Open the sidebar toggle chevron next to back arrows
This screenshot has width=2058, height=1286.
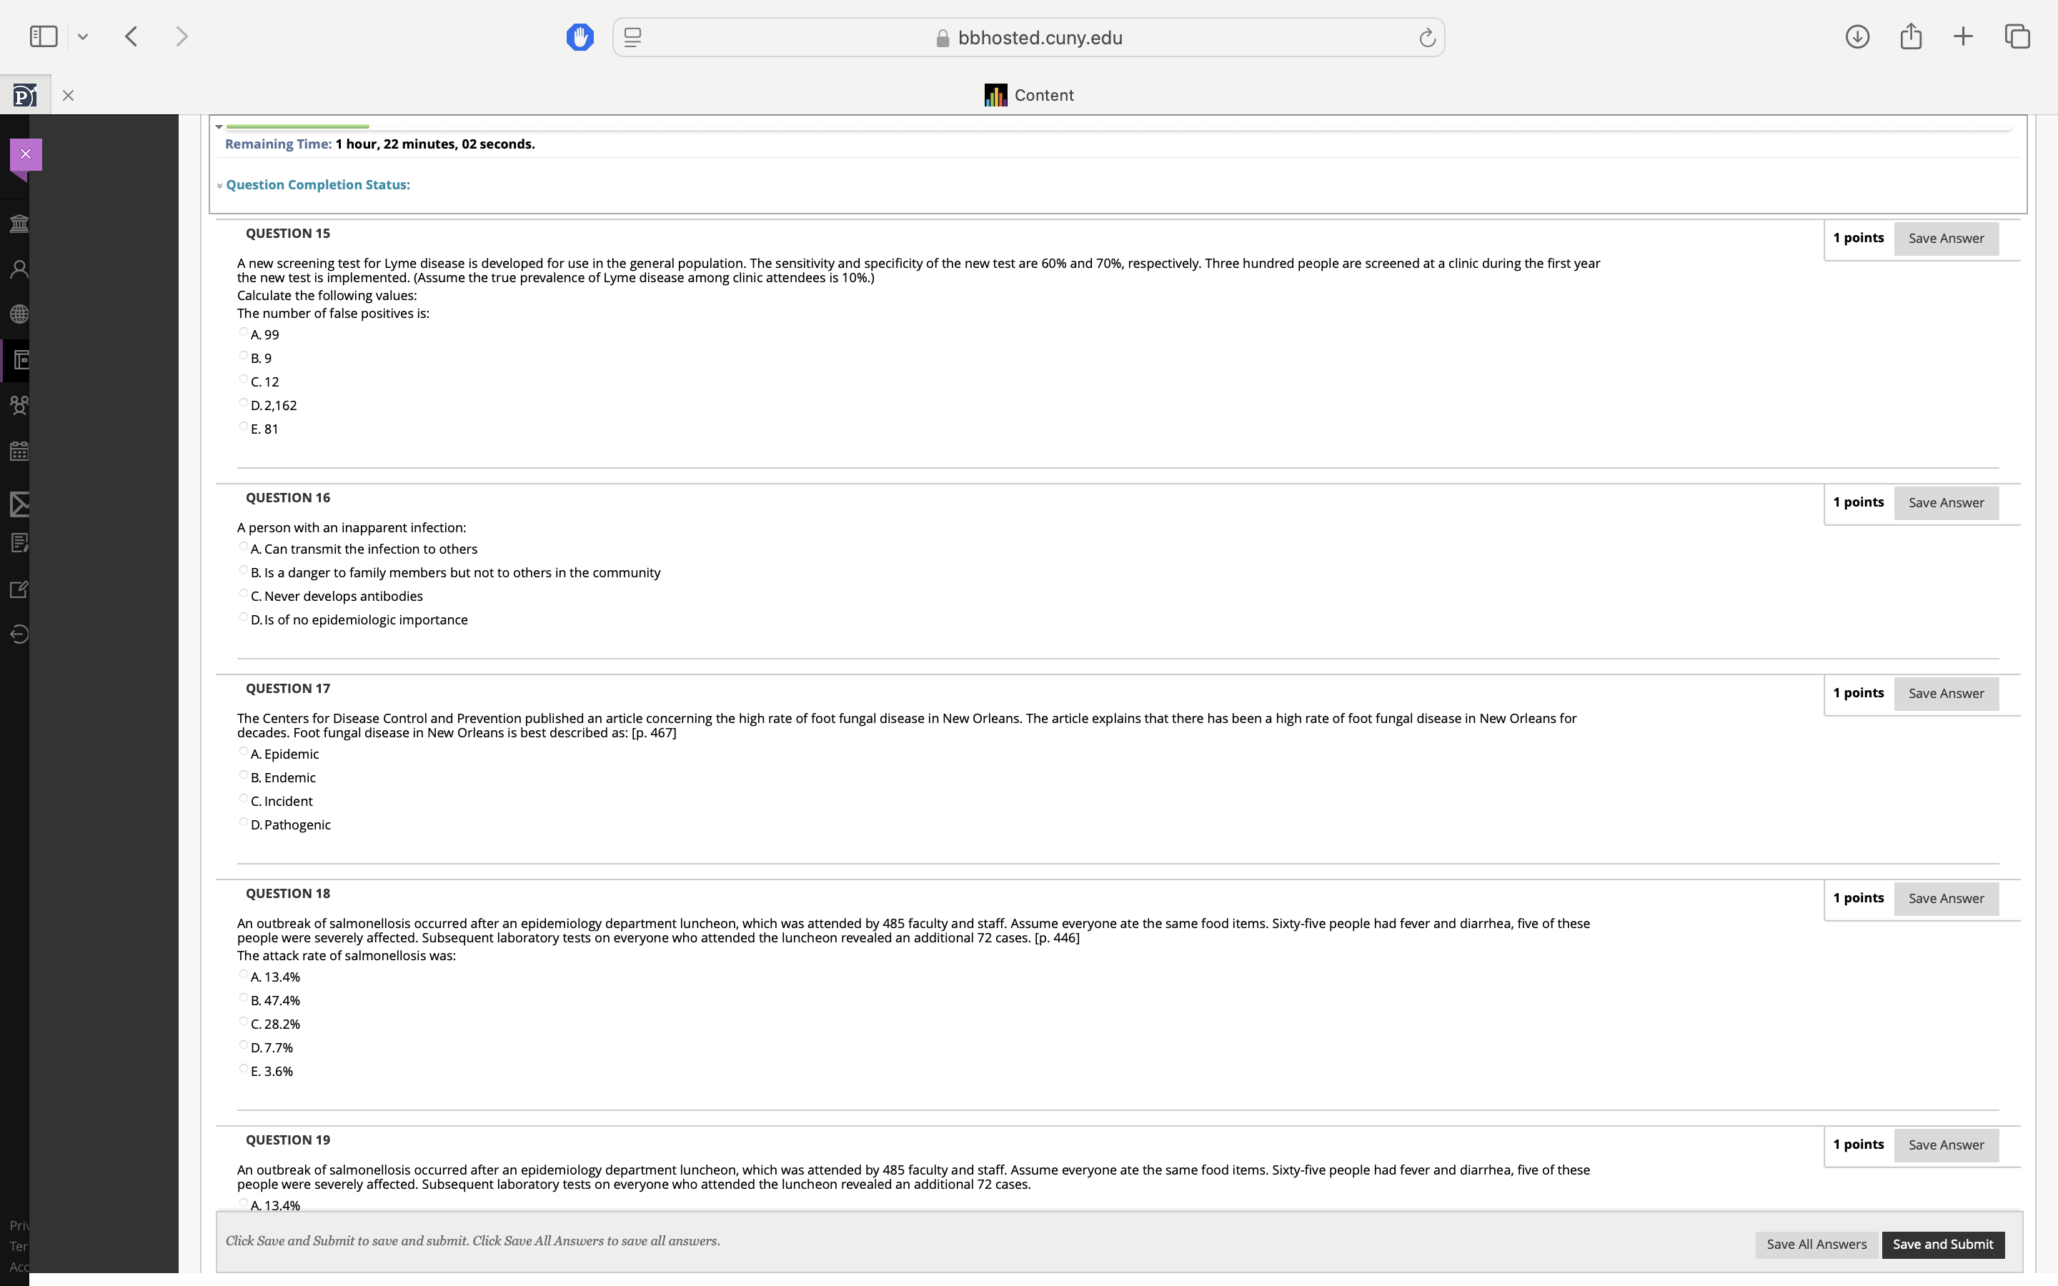coord(82,36)
